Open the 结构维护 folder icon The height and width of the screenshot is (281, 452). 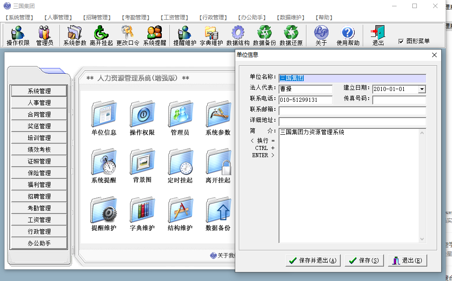tap(180, 213)
